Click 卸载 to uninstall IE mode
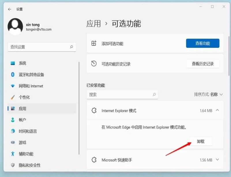The width and height of the screenshot is (231, 177). tap(201, 141)
